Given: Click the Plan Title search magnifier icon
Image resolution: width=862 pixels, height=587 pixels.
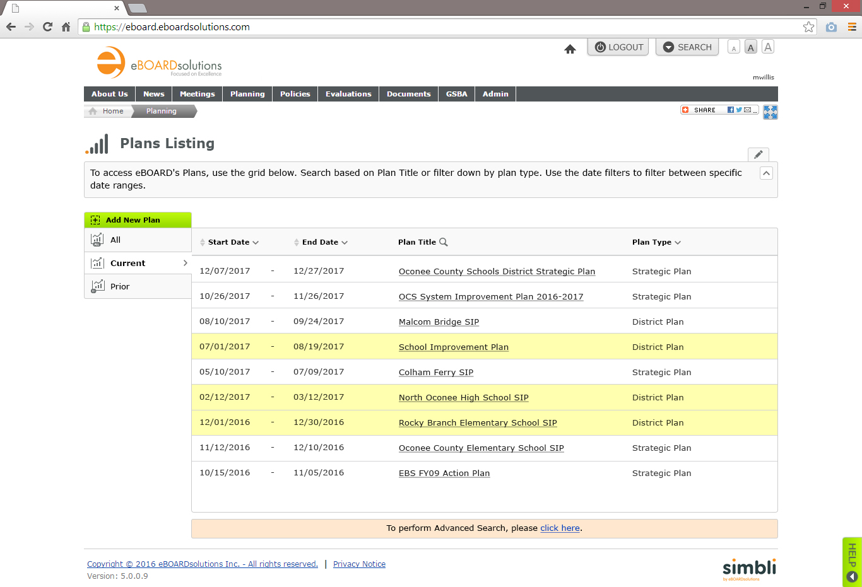Looking at the screenshot, I should (x=442, y=241).
